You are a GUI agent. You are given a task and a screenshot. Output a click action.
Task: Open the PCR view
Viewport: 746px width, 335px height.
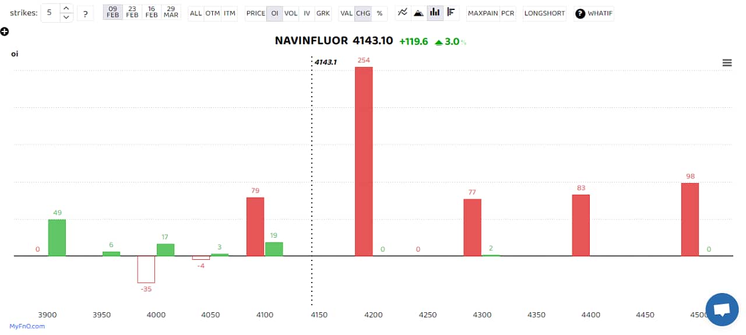point(508,13)
